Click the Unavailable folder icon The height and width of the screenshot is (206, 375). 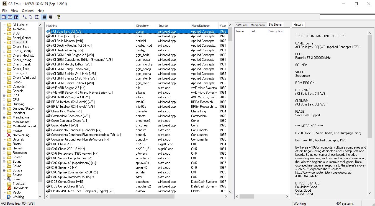click(9, 188)
